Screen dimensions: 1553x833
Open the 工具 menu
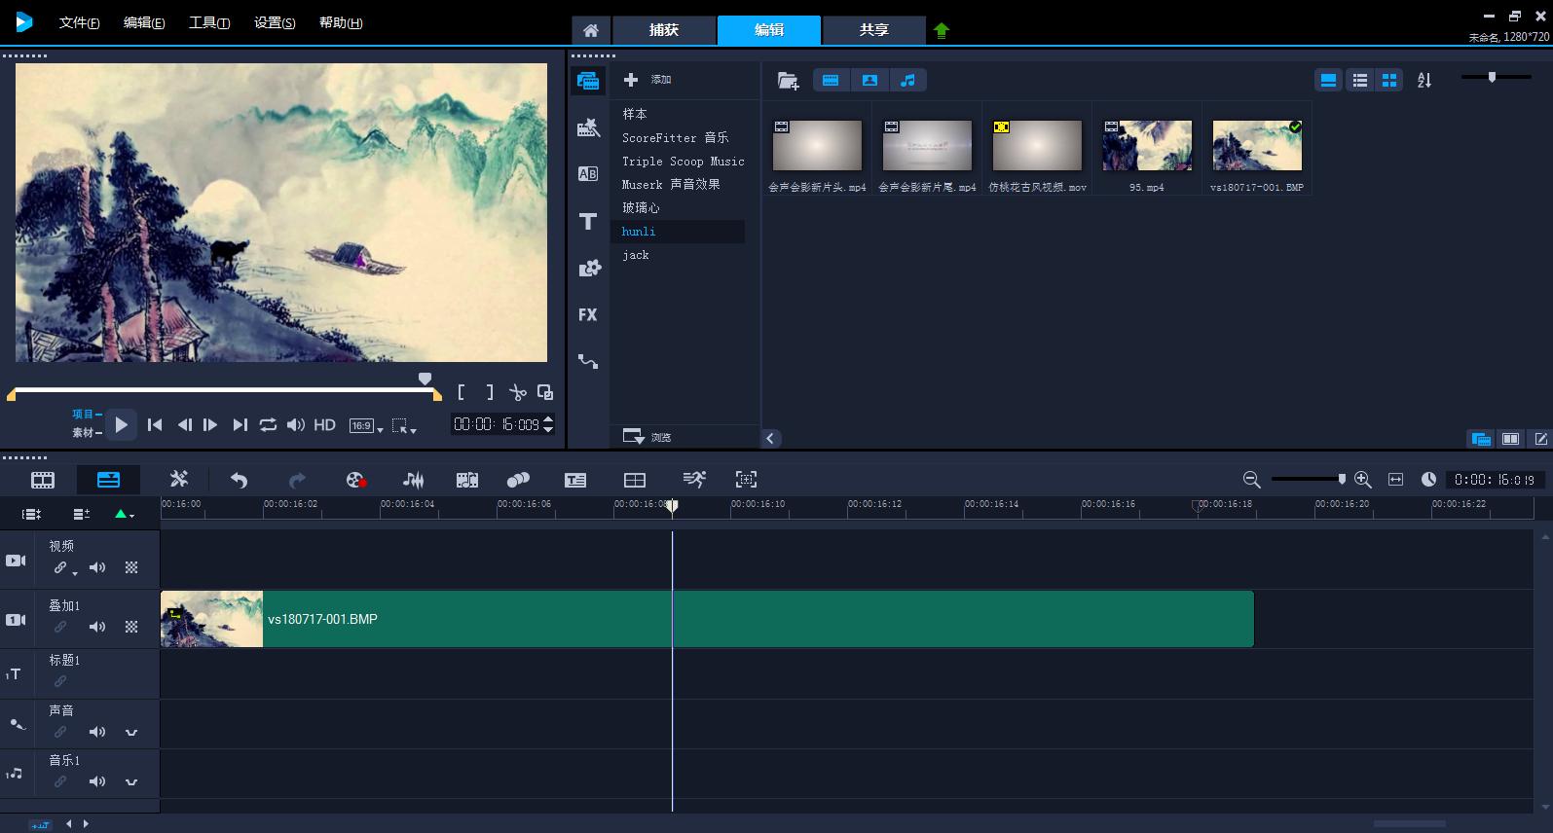(209, 22)
